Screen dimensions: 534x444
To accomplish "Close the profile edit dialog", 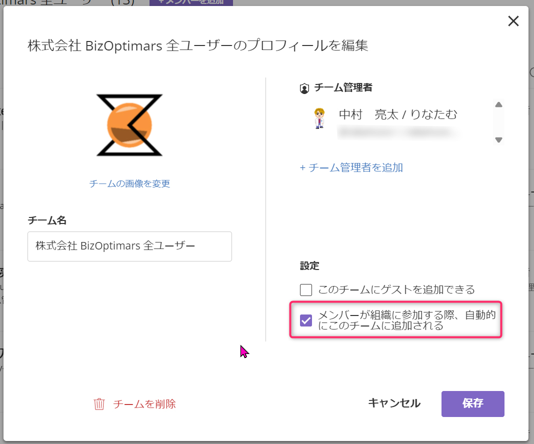I will tap(513, 21).
